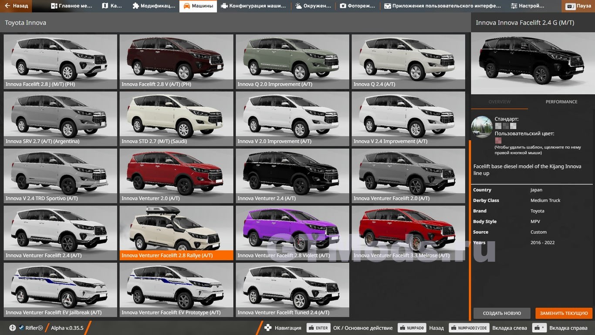Click the camera icon for photo mode

pos(343,6)
